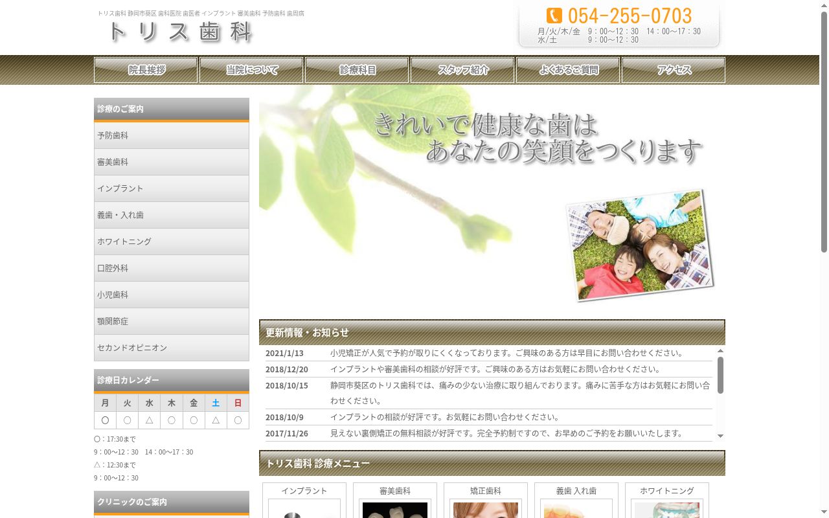
Task: Open 矯正歯科 treatment menu card
Action: coord(486,500)
